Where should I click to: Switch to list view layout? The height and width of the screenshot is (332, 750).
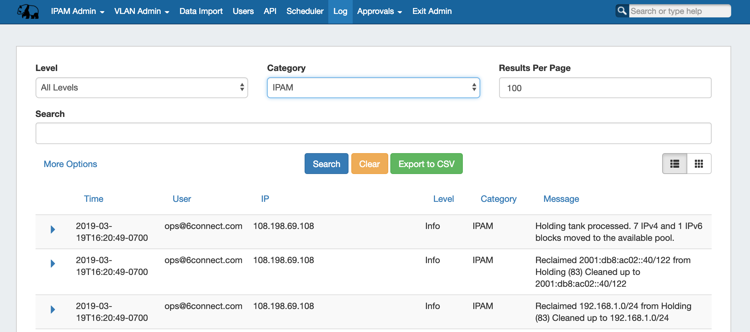pyautogui.click(x=674, y=164)
